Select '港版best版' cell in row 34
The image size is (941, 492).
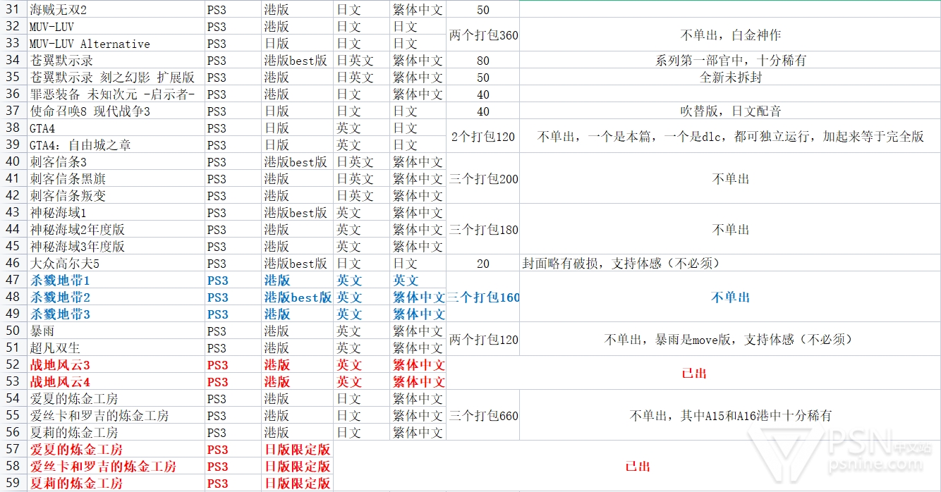click(297, 61)
